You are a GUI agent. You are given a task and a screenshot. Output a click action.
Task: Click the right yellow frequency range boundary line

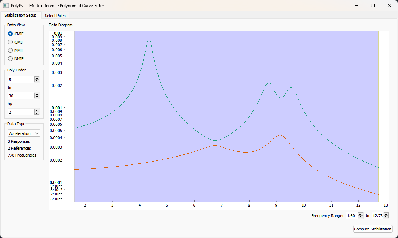click(378, 115)
